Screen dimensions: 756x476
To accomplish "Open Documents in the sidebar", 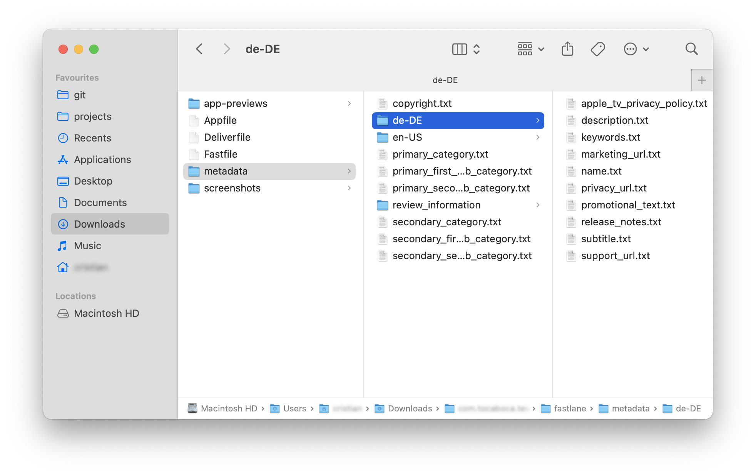I will click(110, 203).
